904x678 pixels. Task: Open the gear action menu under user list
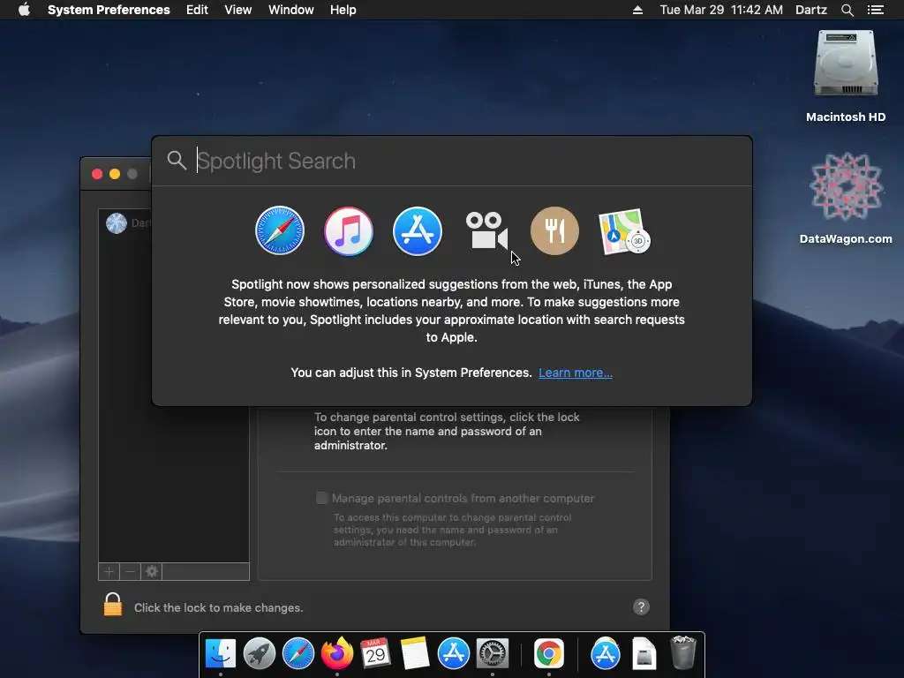(x=152, y=571)
